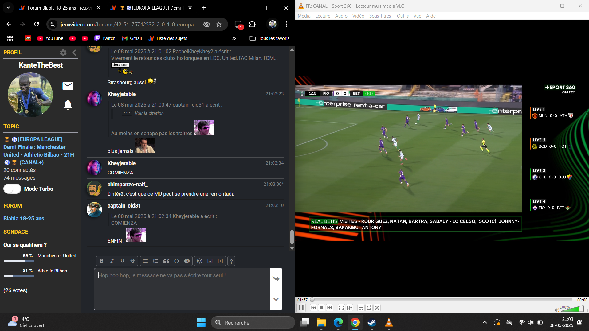
Task: Toggle third-party cookie eye icon in address bar
Action: [x=206, y=25]
